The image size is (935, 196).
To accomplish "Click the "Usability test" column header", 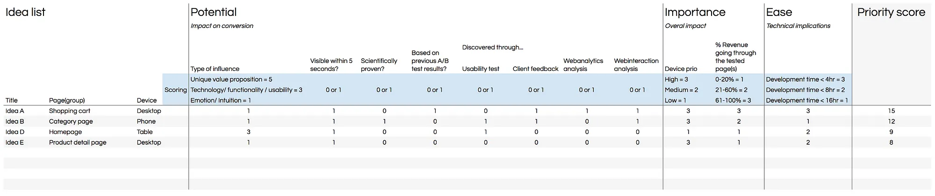I will (481, 69).
